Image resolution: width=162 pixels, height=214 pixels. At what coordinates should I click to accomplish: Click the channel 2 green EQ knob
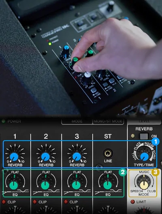coord(45,185)
